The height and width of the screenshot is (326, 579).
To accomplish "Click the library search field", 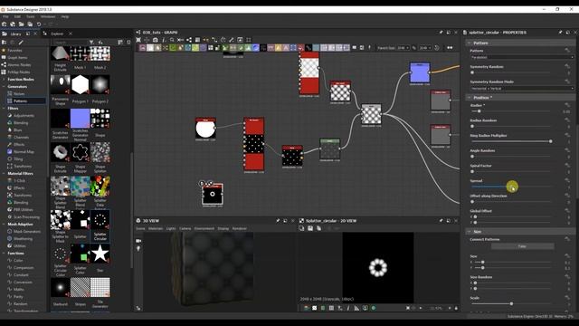I will [71, 43].
